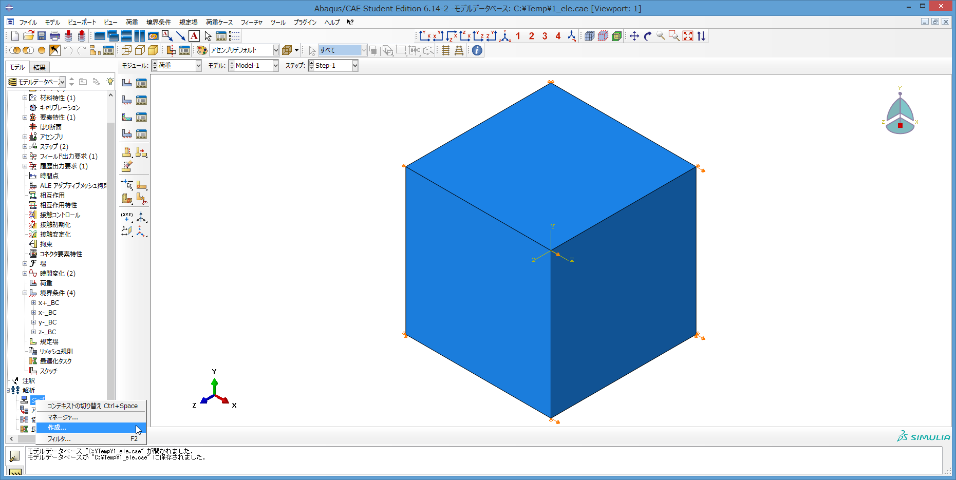
Task: Click the Print icon in toolbar
Action: pos(55,36)
